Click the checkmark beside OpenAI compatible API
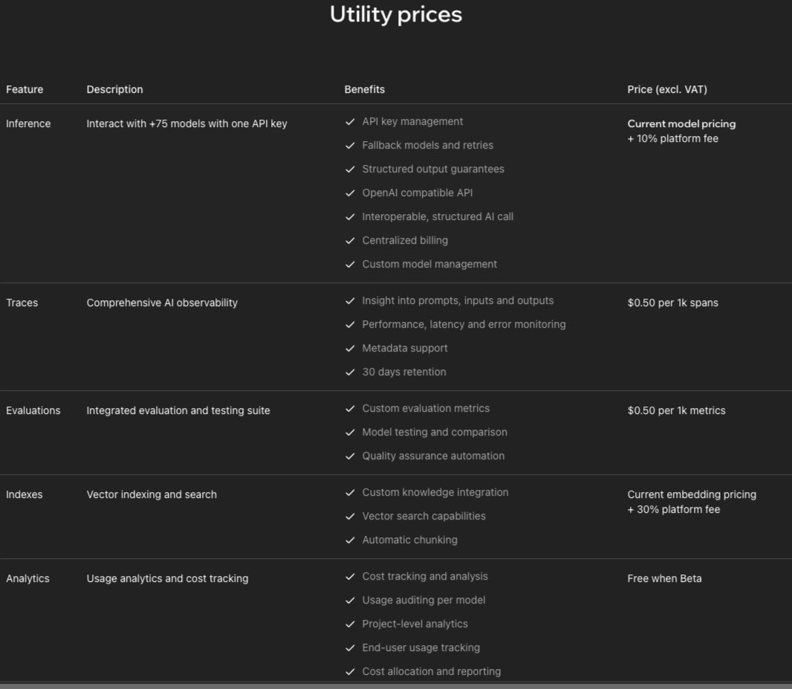This screenshot has width=792, height=689. coord(350,193)
